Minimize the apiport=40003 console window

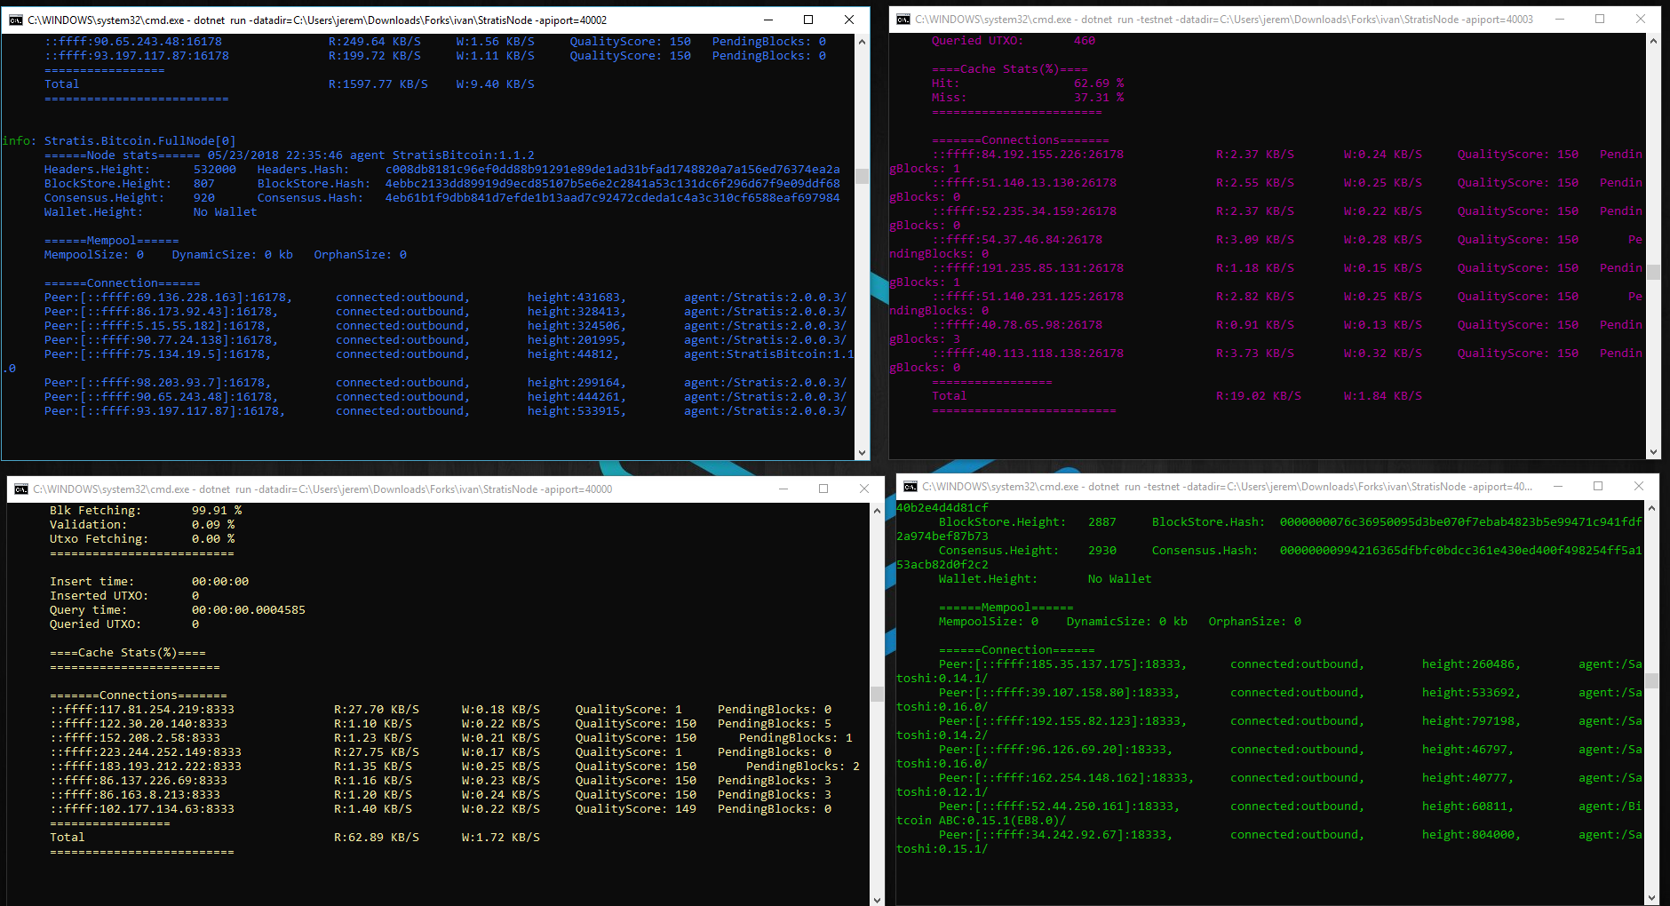point(1558,18)
